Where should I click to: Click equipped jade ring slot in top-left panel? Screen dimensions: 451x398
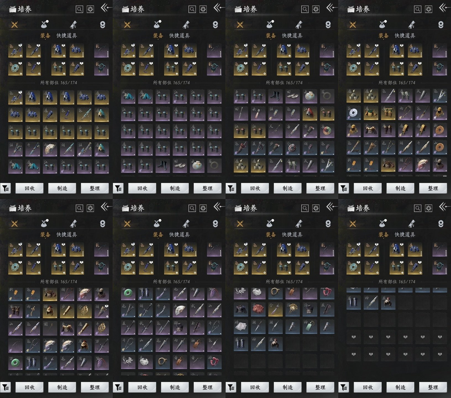(x=15, y=68)
